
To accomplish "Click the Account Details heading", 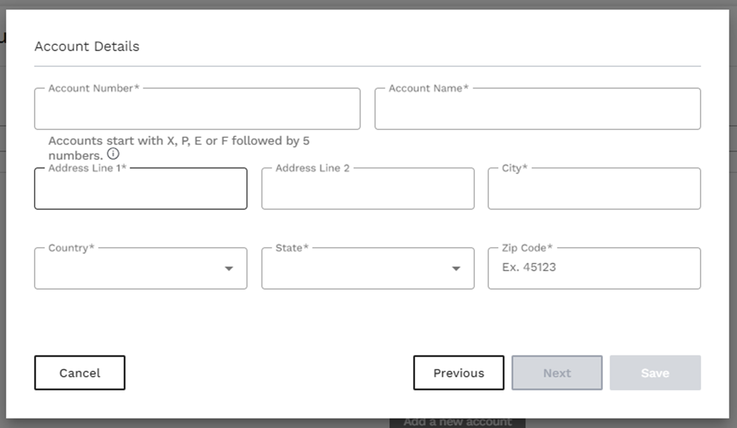I will (x=87, y=46).
